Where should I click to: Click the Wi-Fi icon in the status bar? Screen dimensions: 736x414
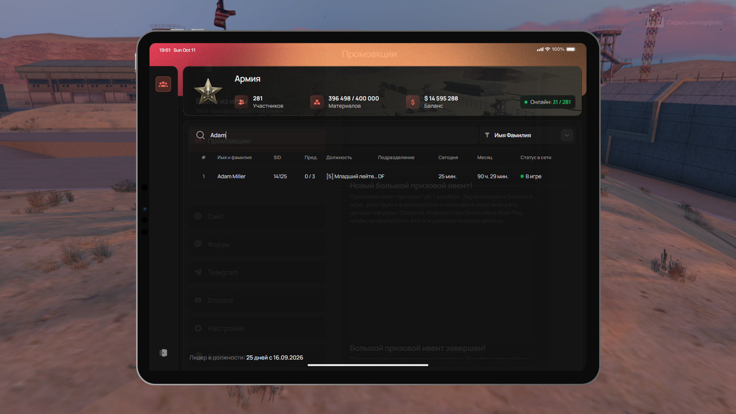click(x=547, y=49)
